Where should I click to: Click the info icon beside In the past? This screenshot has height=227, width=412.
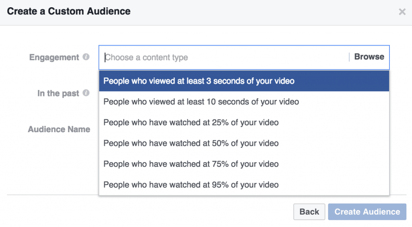[86, 93]
